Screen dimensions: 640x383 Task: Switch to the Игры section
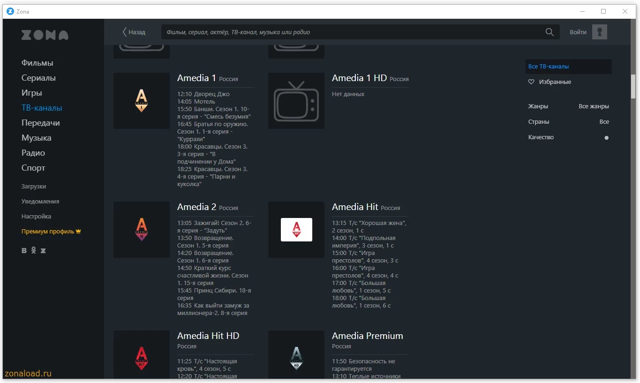[32, 93]
